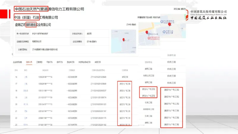Click registration number 辽1212021202201175 in row 22
The height and width of the screenshot is (134, 238).
98,118
